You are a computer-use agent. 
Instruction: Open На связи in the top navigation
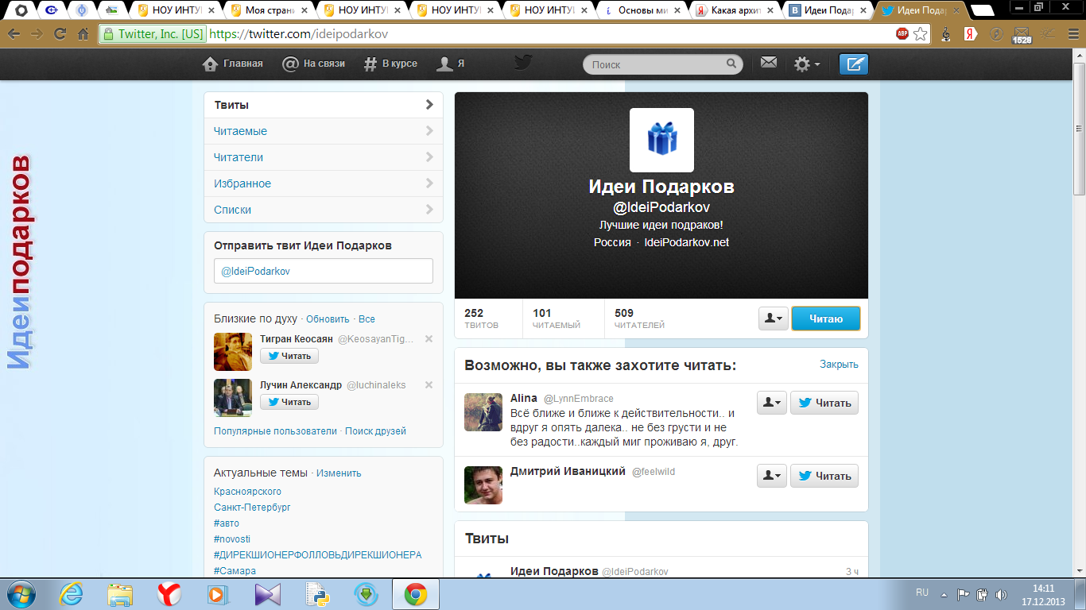[314, 64]
